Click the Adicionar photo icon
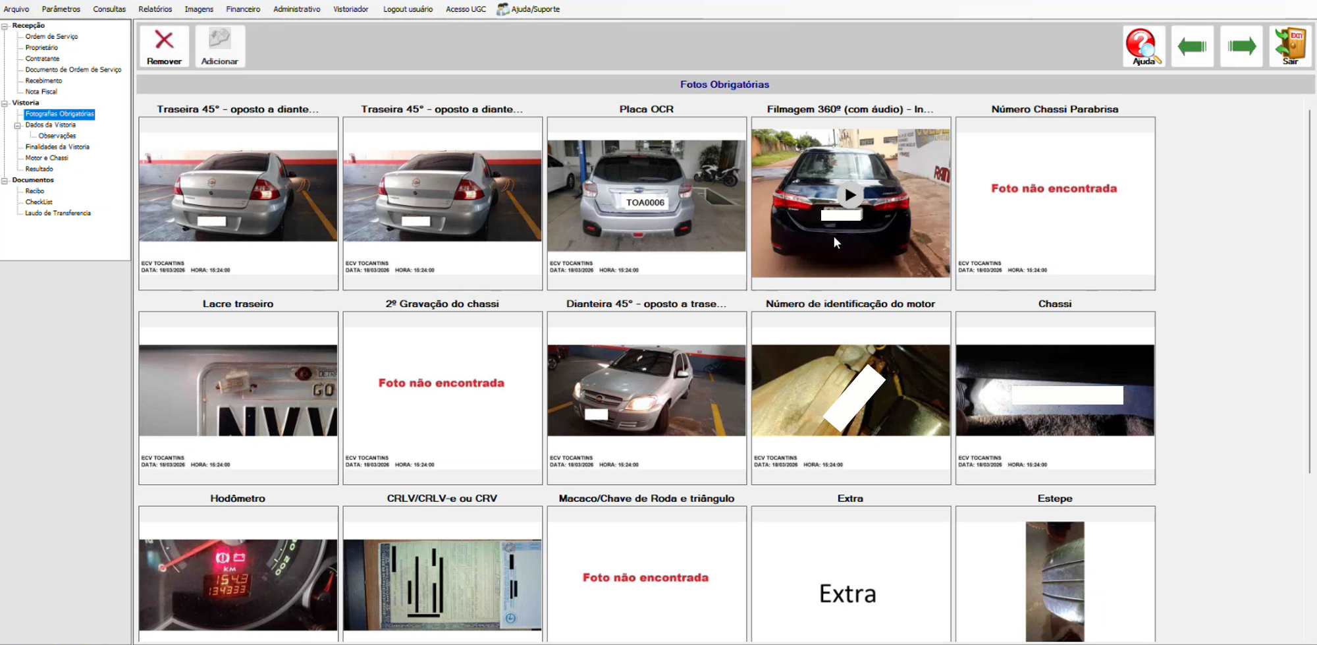The width and height of the screenshot is (1317, 645). coord(219,39)
